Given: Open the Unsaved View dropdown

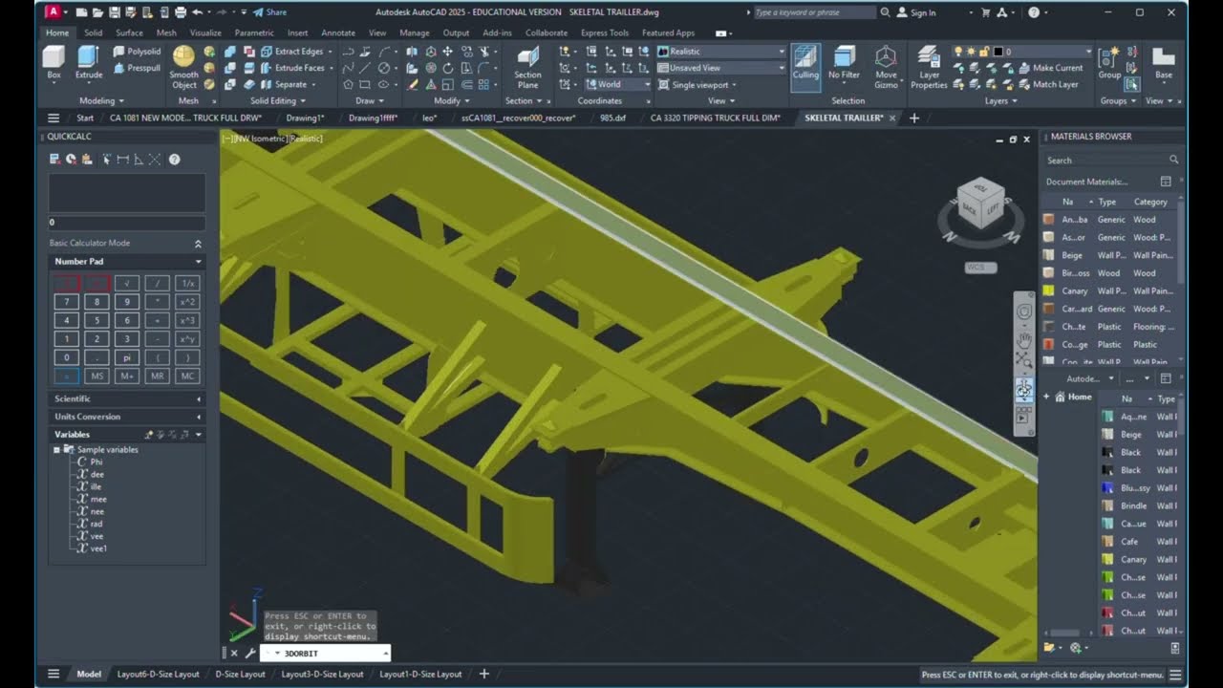Looking at the screenshot, I should pos(720,68).
